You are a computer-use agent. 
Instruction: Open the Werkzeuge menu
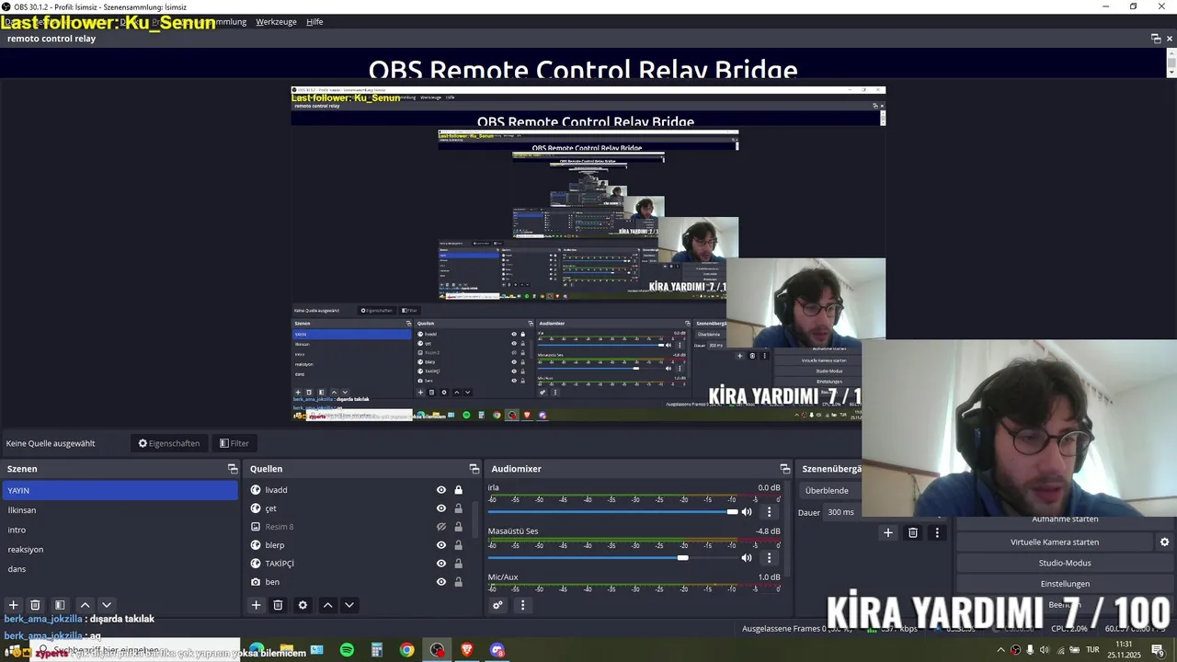point(276,22)
